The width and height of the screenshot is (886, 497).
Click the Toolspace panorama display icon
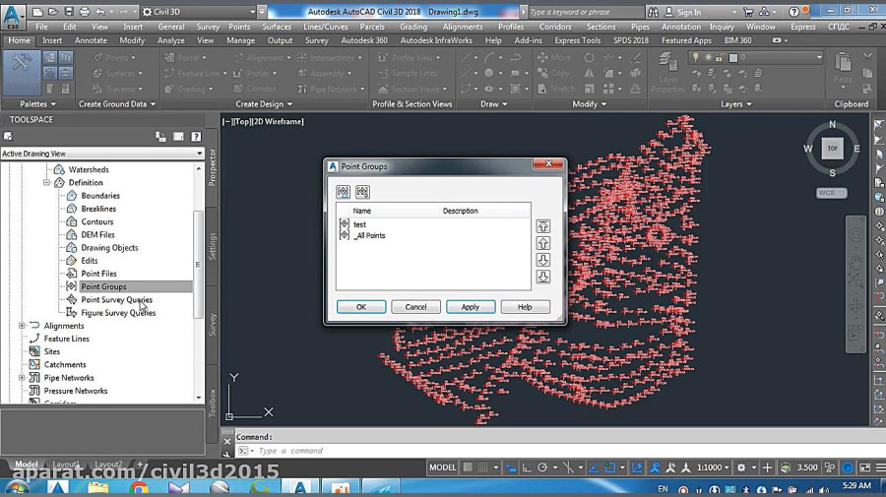point(178,137)
